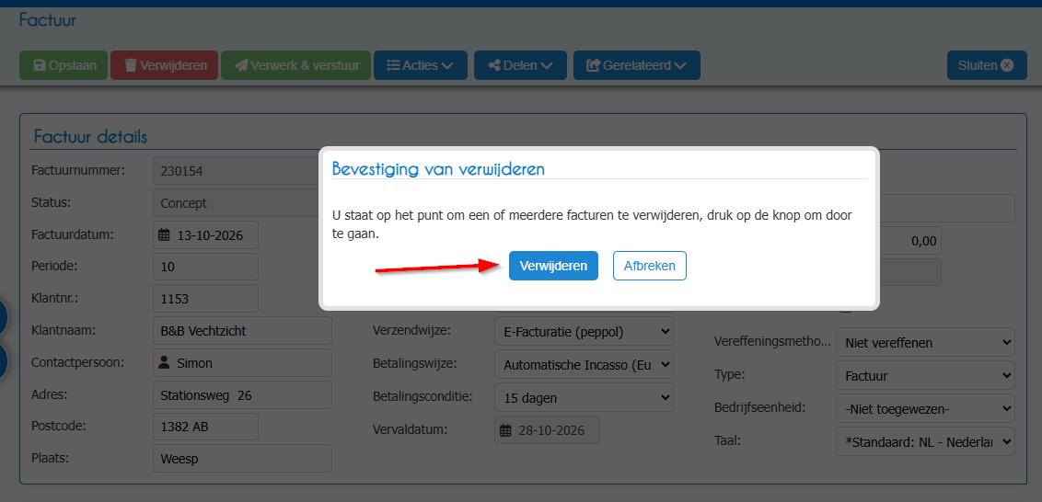This screenshot has height=502, width=1042.
Task: Click the Periode field with 10
Action: click(206, 267)
